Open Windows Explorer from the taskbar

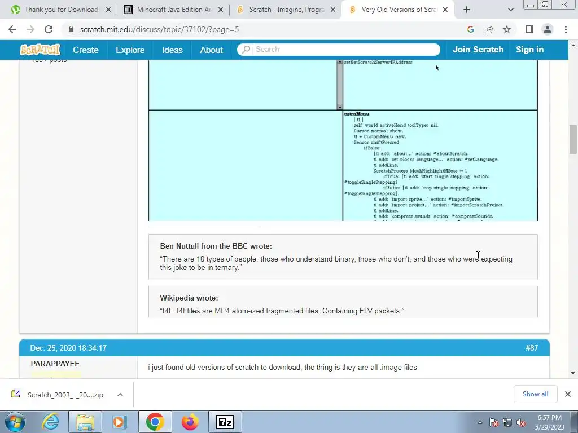tap(85, 422)
